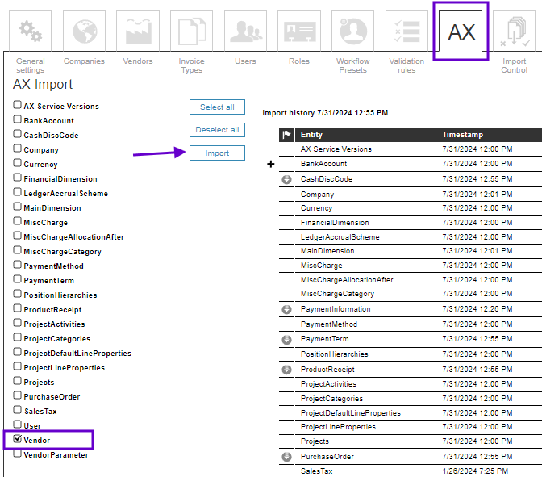Open the Validation rules checklist icon
542x477 pixels.
point(406,31)
